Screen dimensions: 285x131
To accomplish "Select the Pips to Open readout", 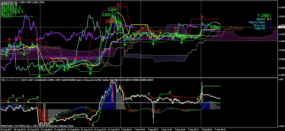I will pos(257,22).
